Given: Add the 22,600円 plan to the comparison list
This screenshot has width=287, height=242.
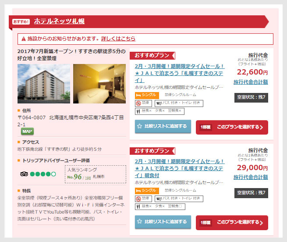Looking at the screenshot, I should [x=163, y=126].
